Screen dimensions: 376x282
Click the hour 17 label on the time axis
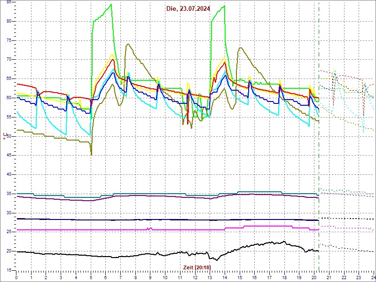pos(269,277)
